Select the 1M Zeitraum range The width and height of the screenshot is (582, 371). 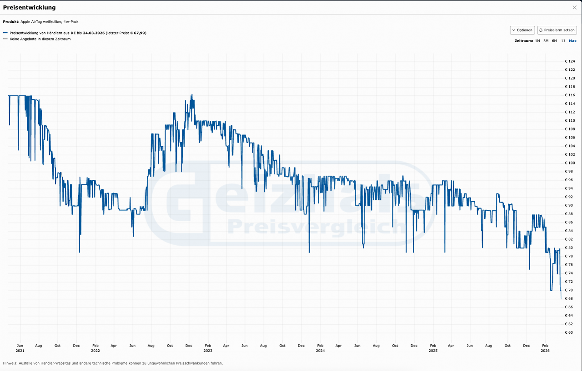[x=537, y=41]
